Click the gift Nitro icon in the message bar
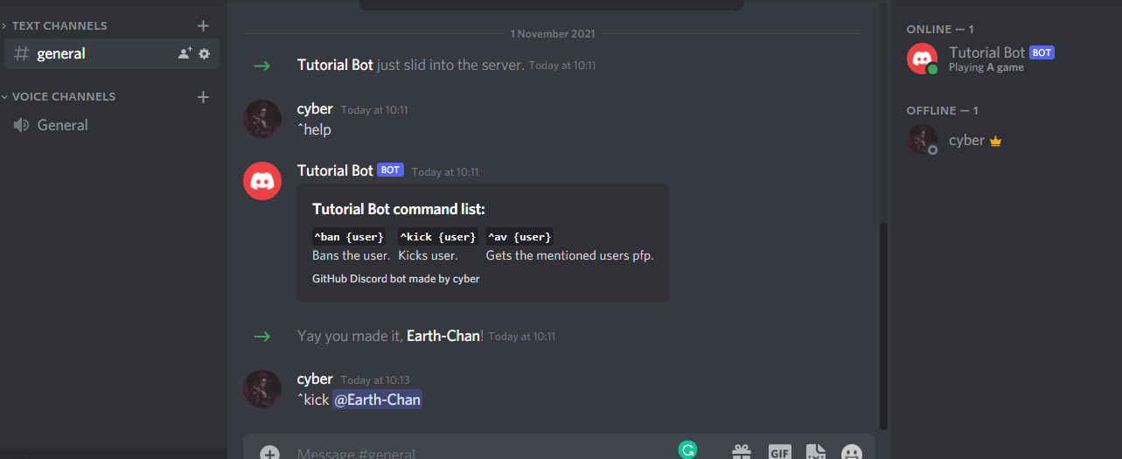This screenshot has height=459, width=1122. tap(742, 452)
